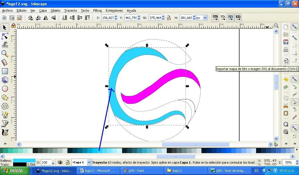Screen dimensions: 299x175
Task: Expand the commands bar overflow chevron
Action: [x=286, y=143]
